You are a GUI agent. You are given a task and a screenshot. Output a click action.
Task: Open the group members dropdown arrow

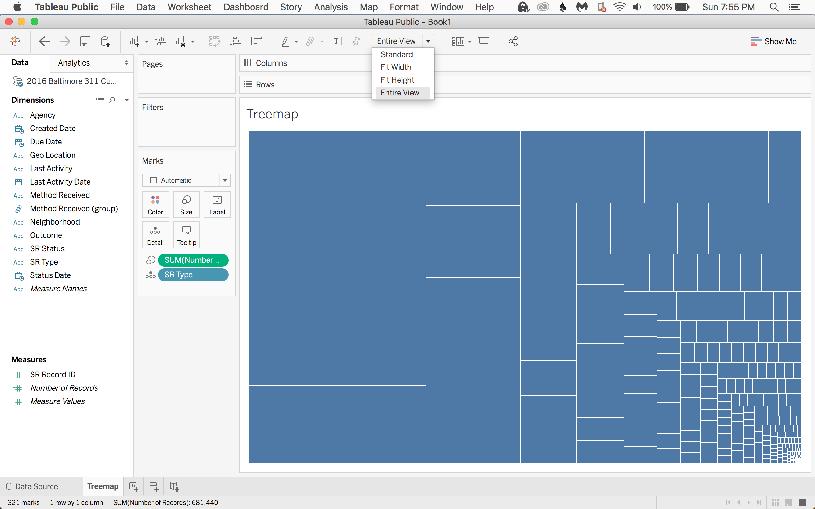pyautogui.click(x=322, y=42)
